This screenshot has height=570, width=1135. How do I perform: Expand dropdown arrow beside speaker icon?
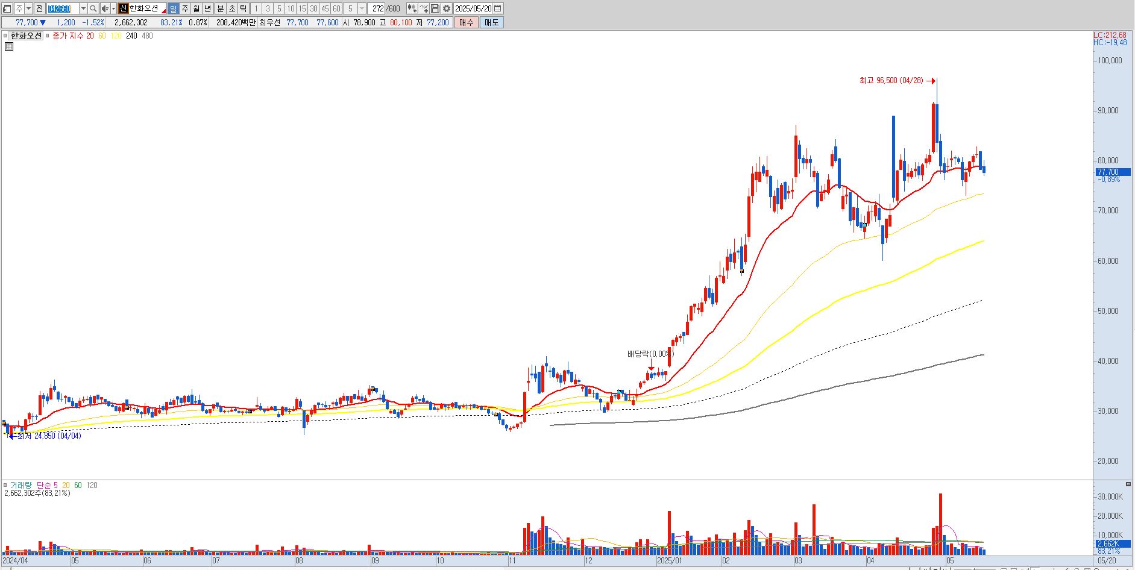click(x=113, y=8)
